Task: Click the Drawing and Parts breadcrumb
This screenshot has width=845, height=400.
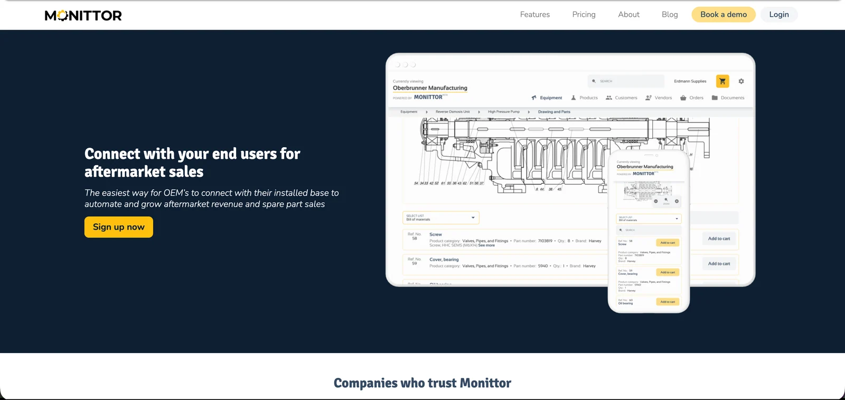Action: point(554,112)
